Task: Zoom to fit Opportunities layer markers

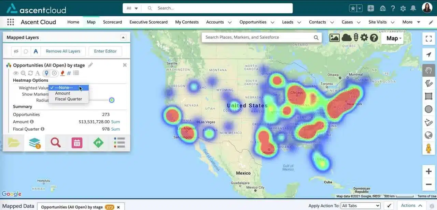Action: [23, 73]
